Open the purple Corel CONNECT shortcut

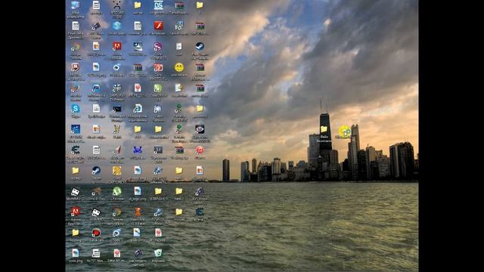[158, 47]
